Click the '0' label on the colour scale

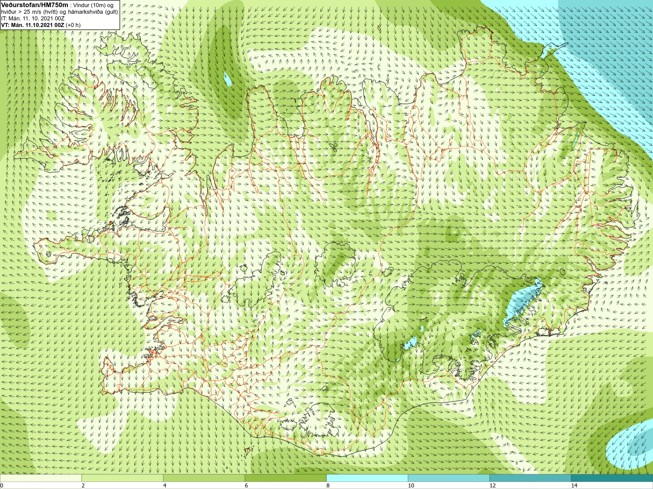(x=2, y=485)
